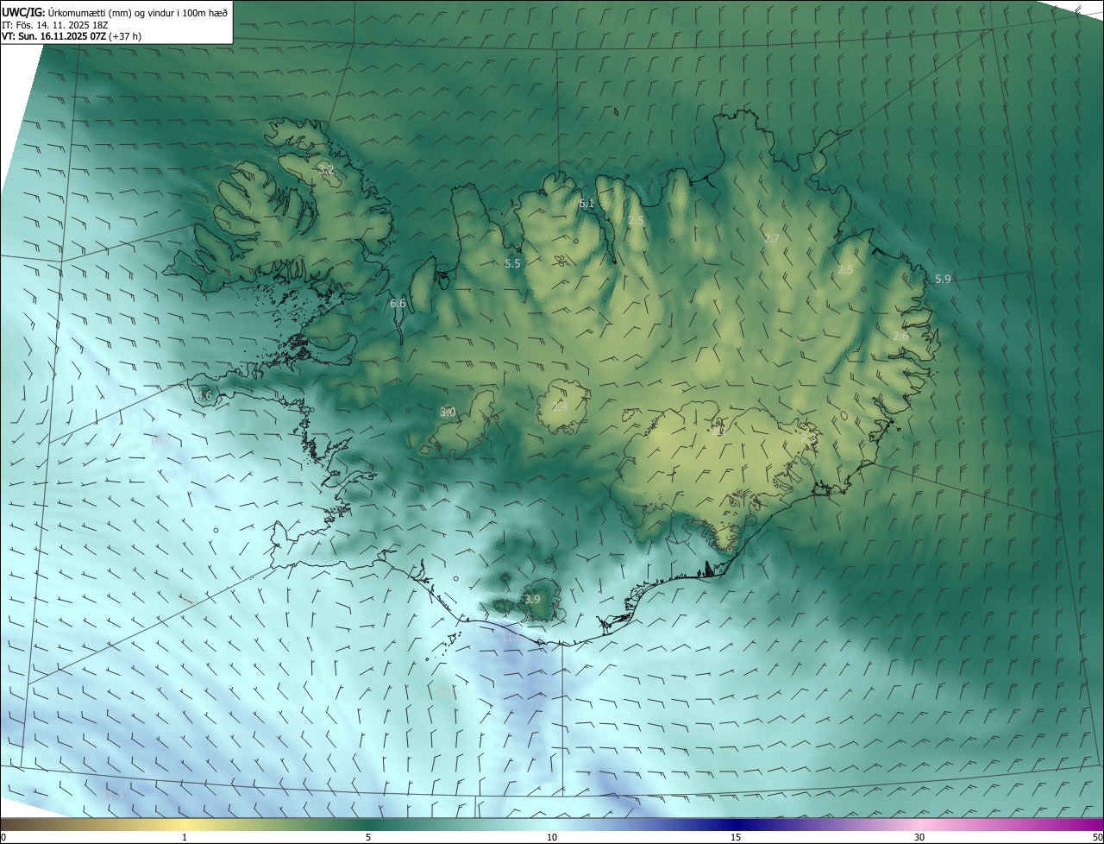Select the valid time "VT: Sun. 16.11.2025 07Z"

pyautogui.click(x=53, y=36)
